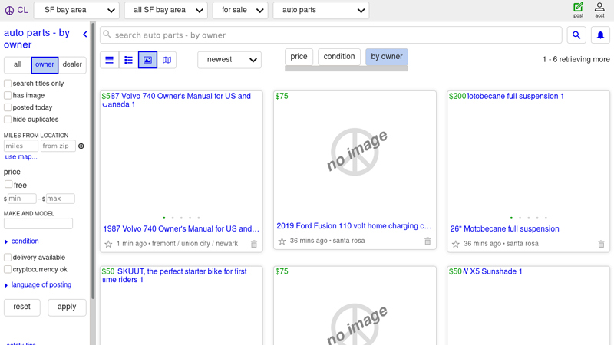Focus the max price field
Viewport: 614px width, 345px height.
click(x=61, y=199)
